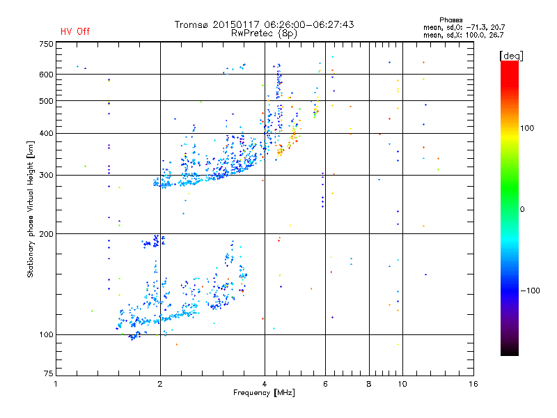Click the red HV Off label
This screenshot has height=418, width=557.
(74, 31)
